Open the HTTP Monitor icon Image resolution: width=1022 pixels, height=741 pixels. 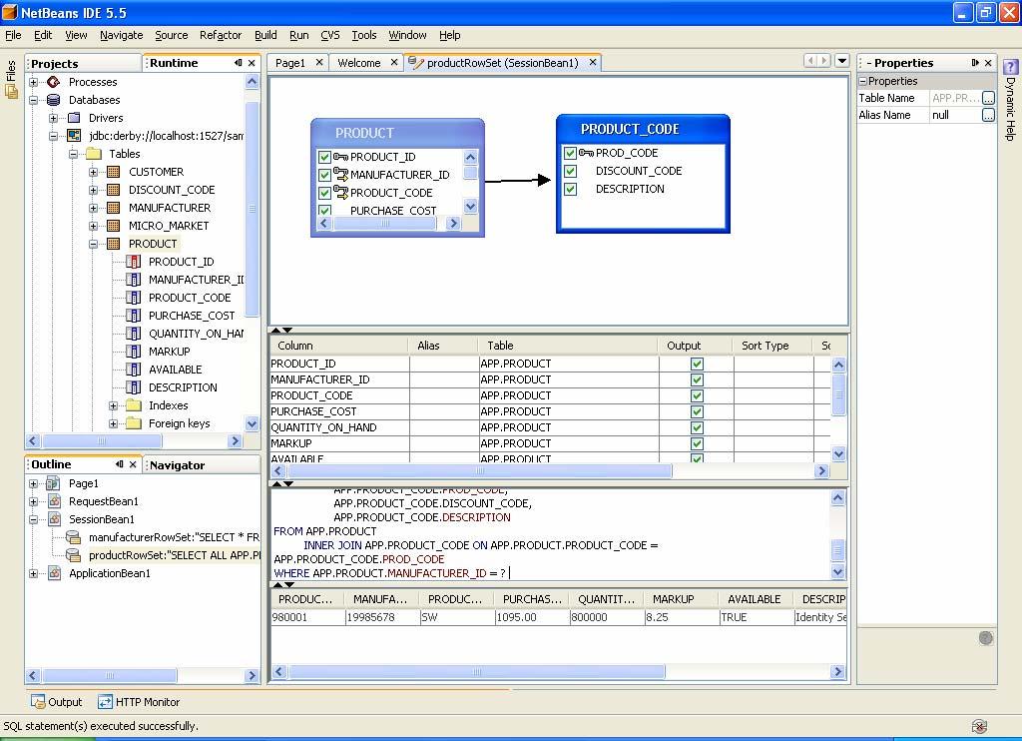click(x=105, y=702)
